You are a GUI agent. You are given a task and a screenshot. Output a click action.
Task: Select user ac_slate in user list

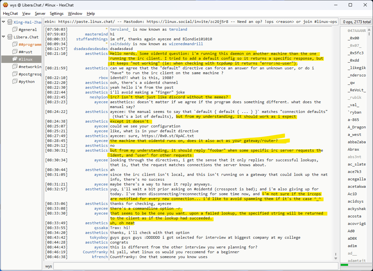356,164
